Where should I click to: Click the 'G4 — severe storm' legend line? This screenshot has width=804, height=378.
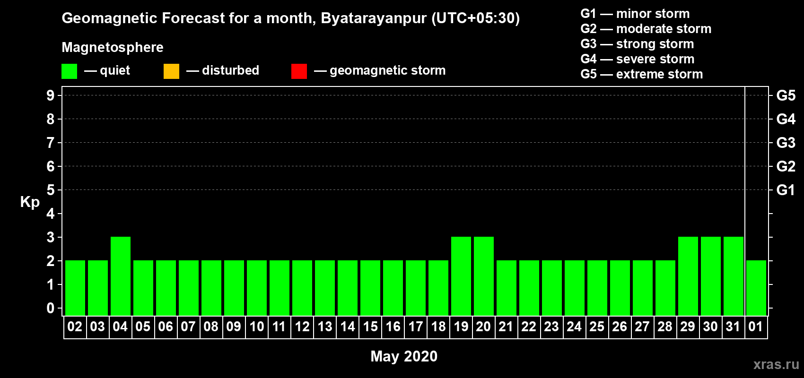click(638, 59)
